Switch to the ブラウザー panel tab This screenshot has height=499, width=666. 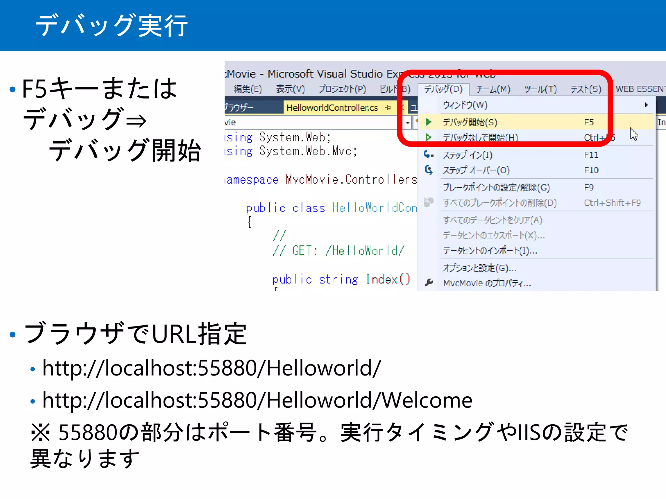coord(239,108)
